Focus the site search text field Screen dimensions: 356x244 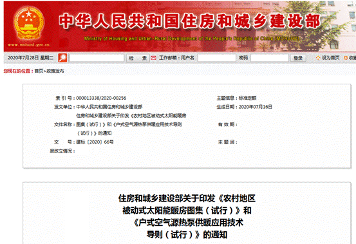coord(97,58)
